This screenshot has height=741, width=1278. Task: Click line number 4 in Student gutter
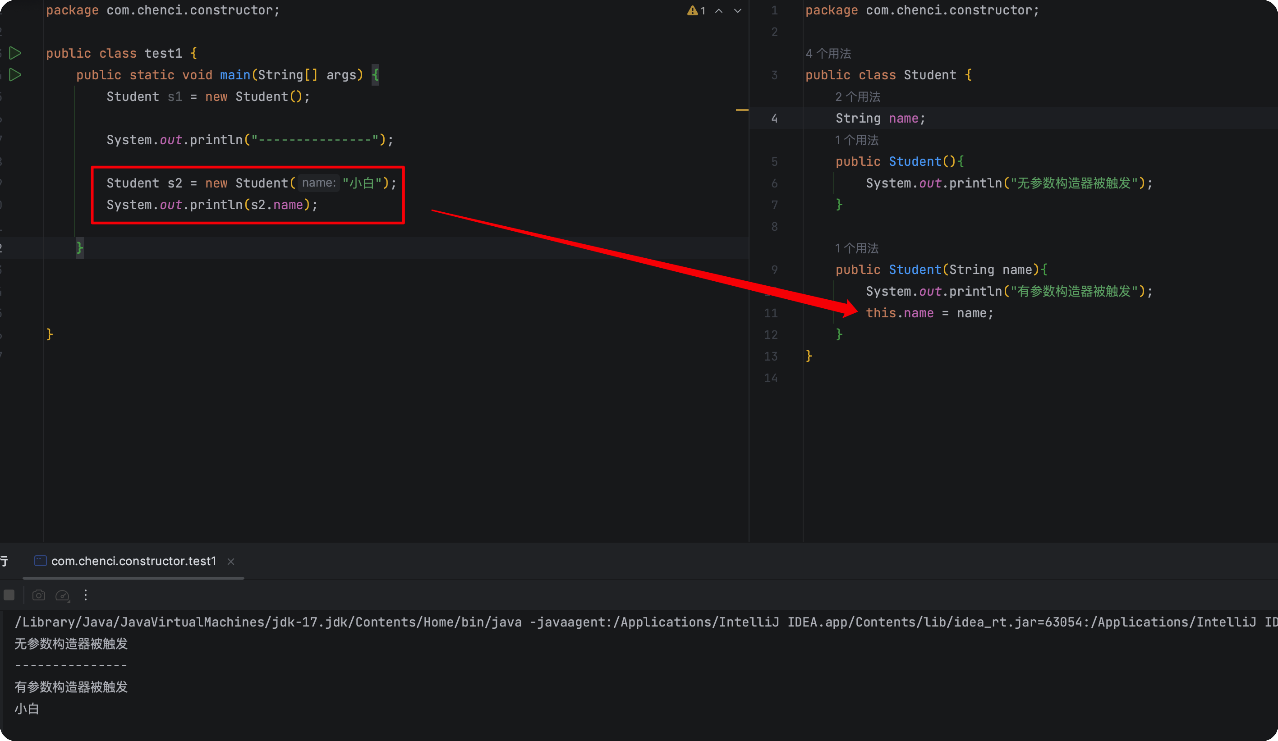click(774, 119)
